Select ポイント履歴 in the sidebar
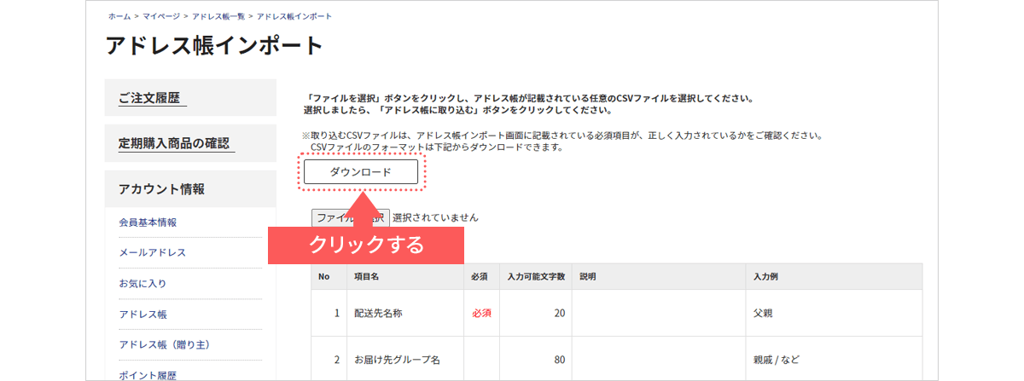 click(148, 375)
